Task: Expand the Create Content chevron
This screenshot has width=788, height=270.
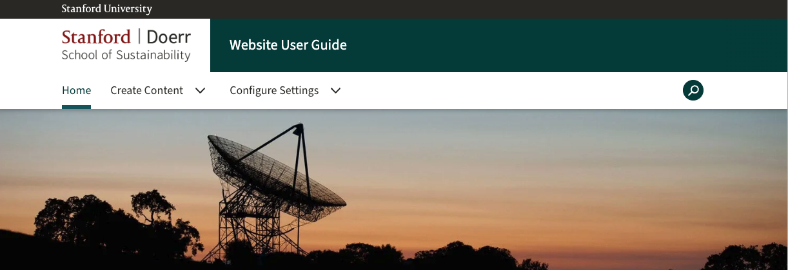Action: pos(200,91)
